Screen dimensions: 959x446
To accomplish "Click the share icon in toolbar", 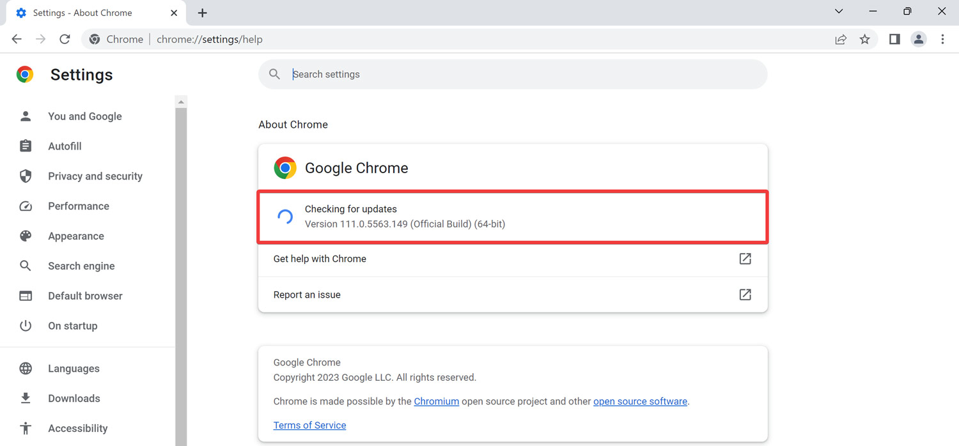I will tap(841, 39).
